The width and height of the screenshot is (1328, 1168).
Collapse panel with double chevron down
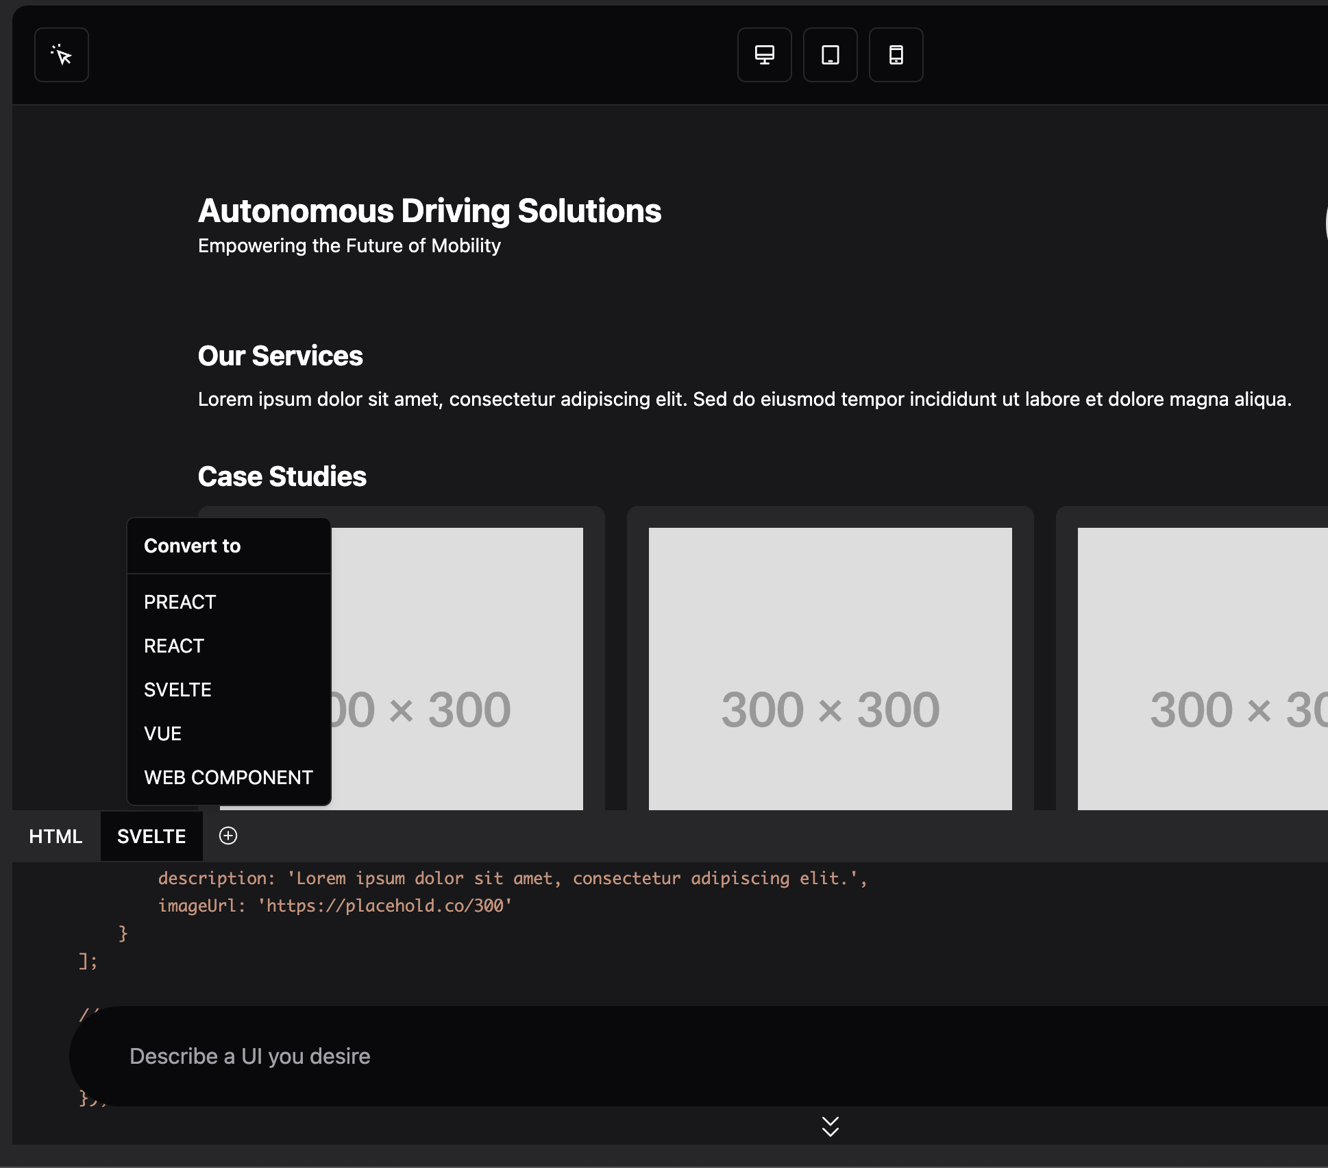click(x=831, y=1126)
